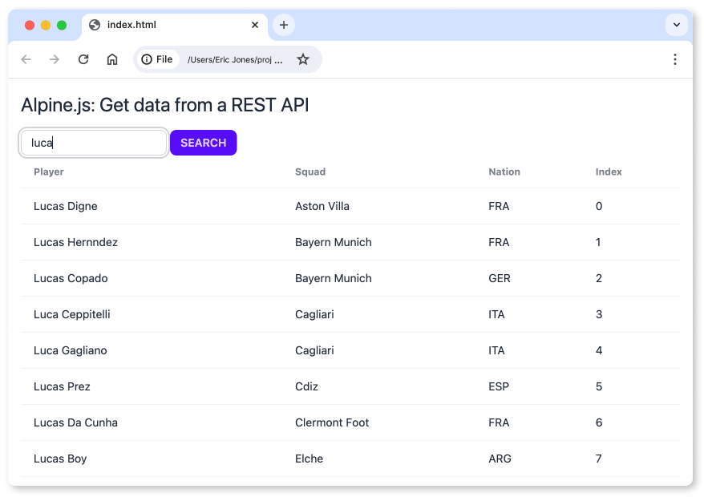The height and width of the screenshot is (497, 704).
Task: Go to the browser home page
Action: click(x=112, y=59)
